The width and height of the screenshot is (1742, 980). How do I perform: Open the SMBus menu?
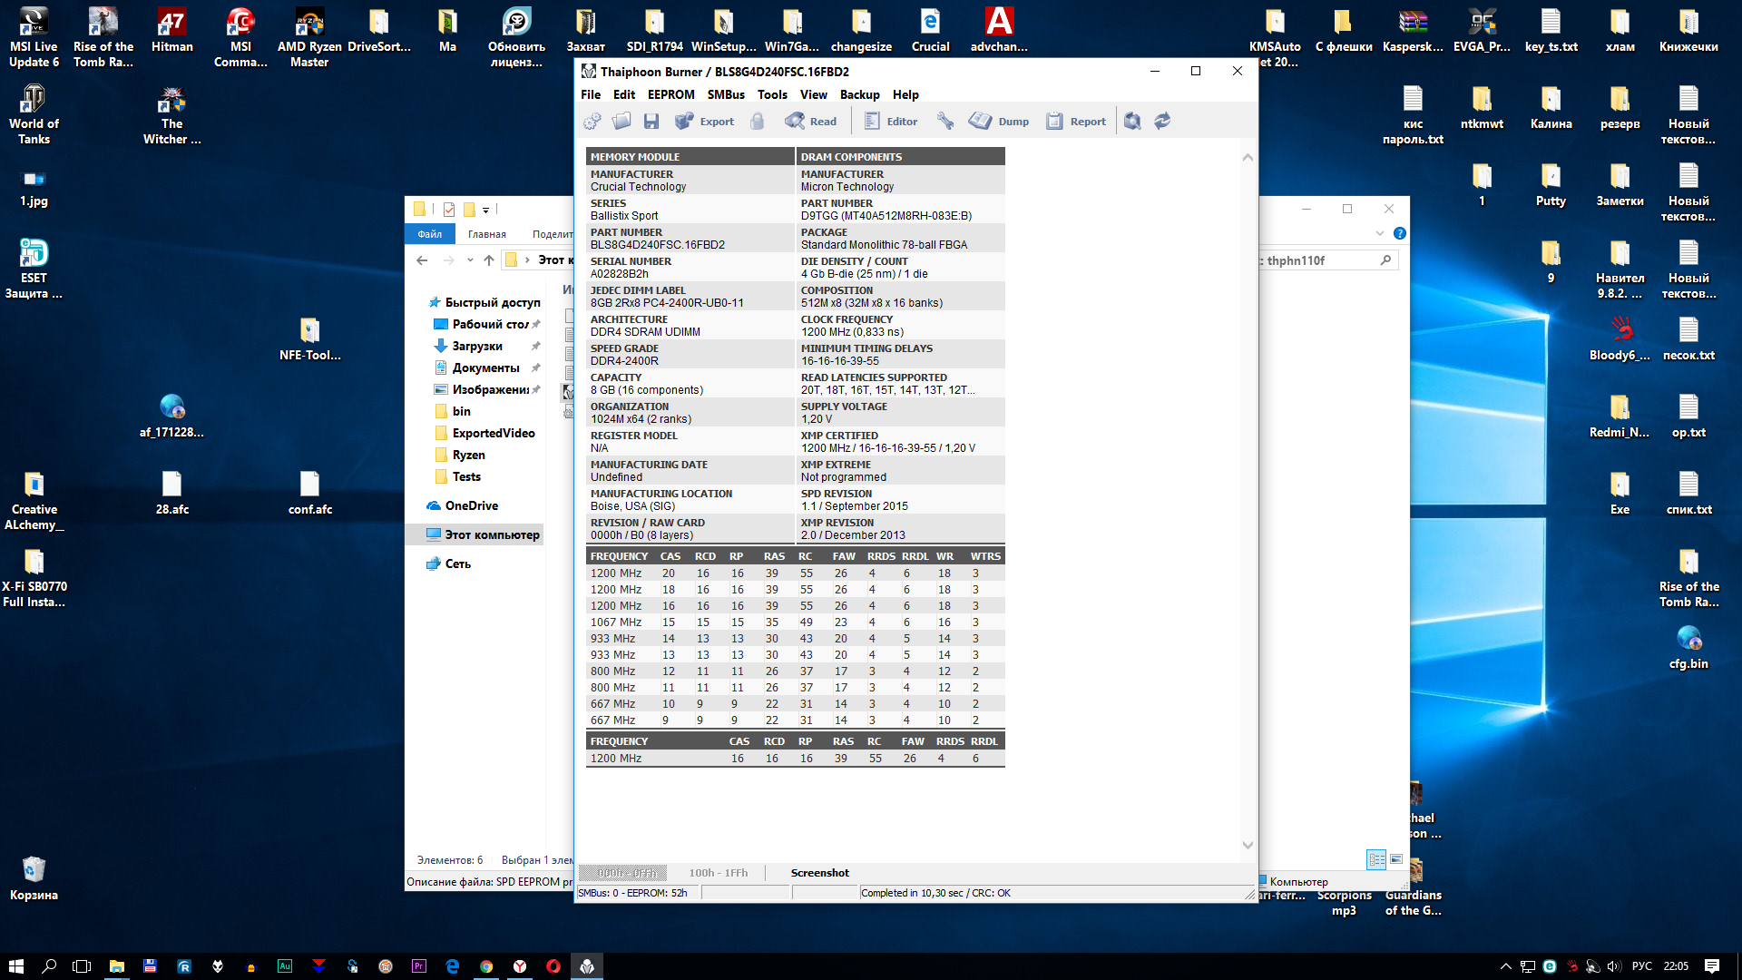pos(725,94)
